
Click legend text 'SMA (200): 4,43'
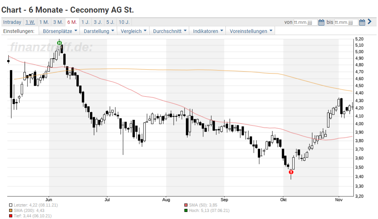point(29,211)
